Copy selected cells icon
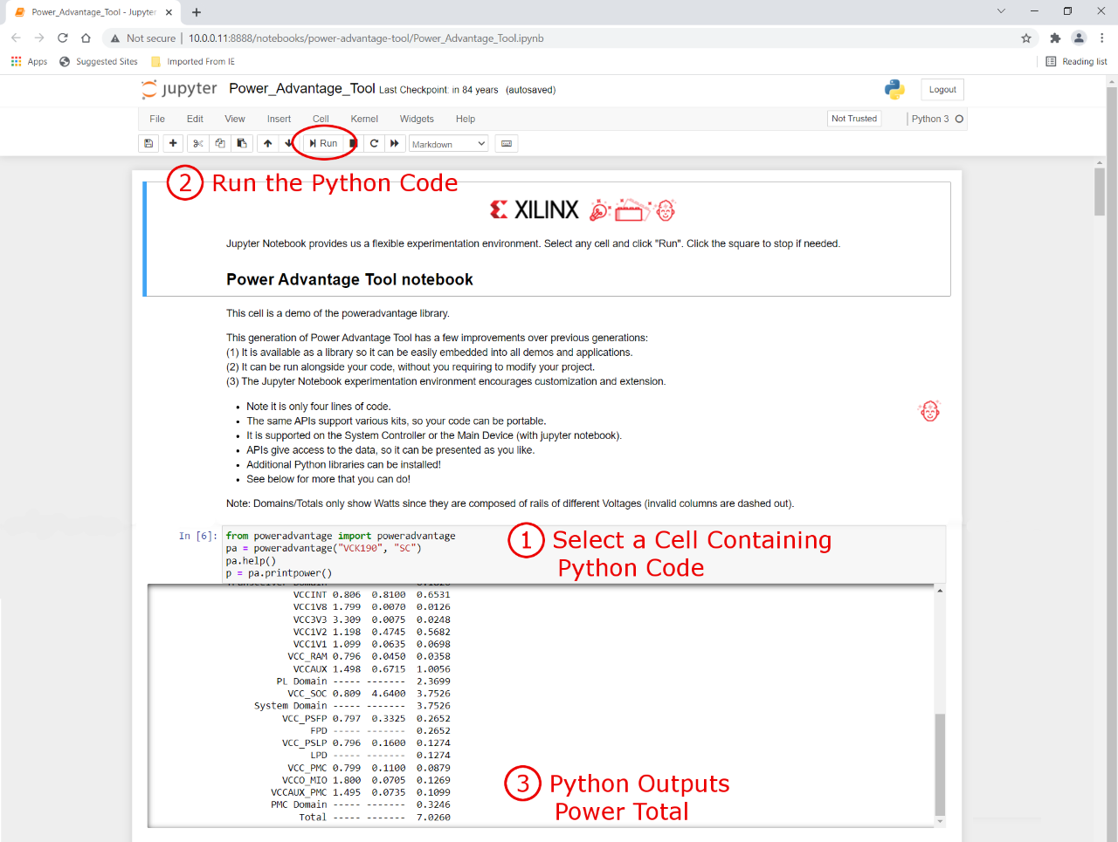 220,143
